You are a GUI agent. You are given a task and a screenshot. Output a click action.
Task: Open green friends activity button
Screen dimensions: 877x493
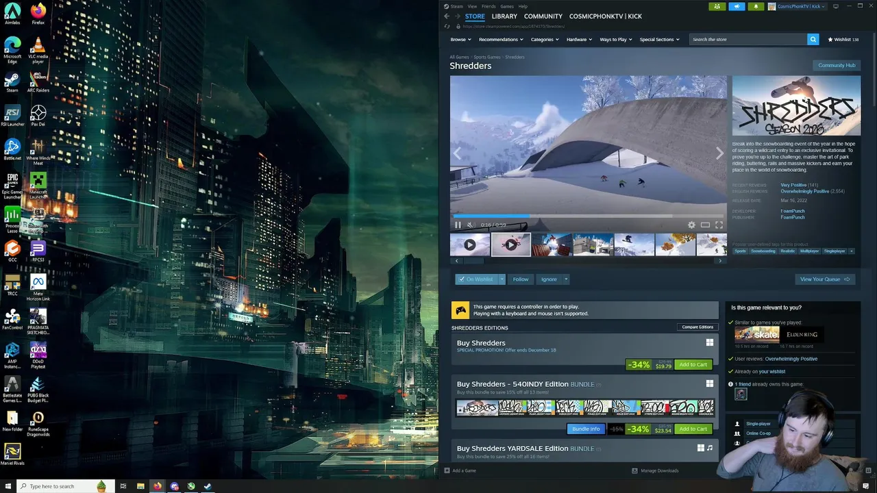pyautogui.click(x=717, y=6)
